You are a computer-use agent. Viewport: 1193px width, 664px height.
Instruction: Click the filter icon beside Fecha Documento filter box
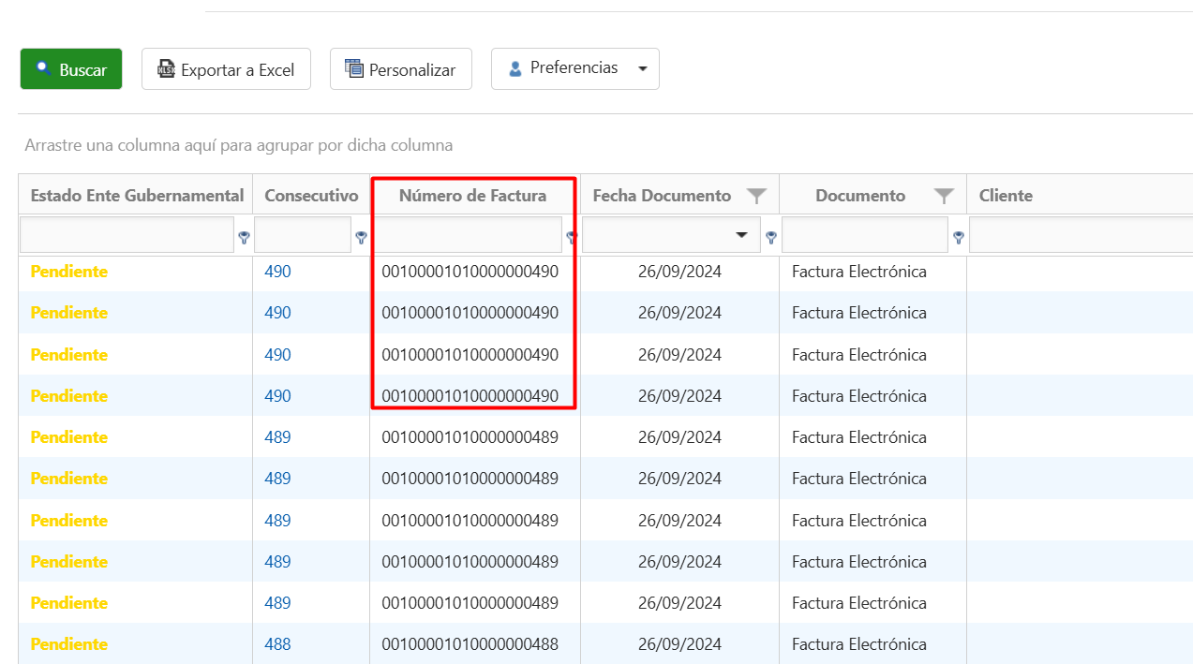pos(770,237)
